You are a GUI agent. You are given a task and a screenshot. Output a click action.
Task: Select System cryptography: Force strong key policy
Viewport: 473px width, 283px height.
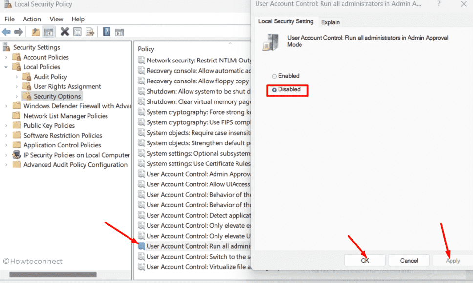point(198,112)
